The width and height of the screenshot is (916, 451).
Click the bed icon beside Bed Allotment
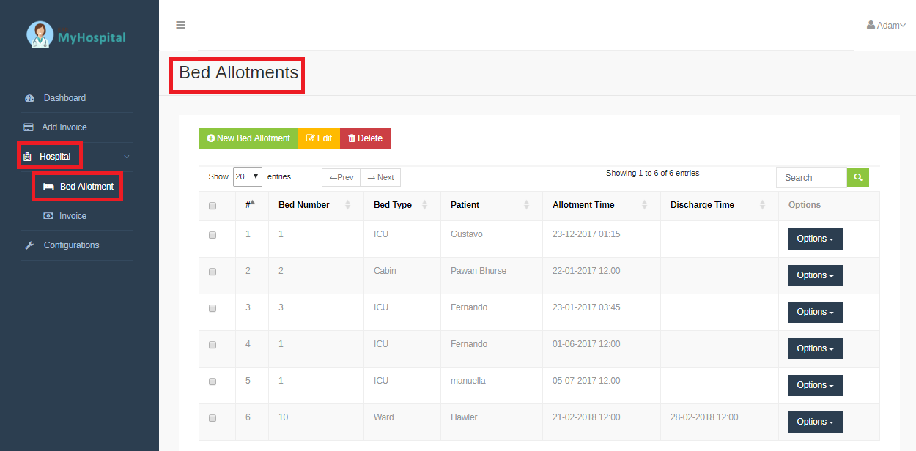pos(48,187)
